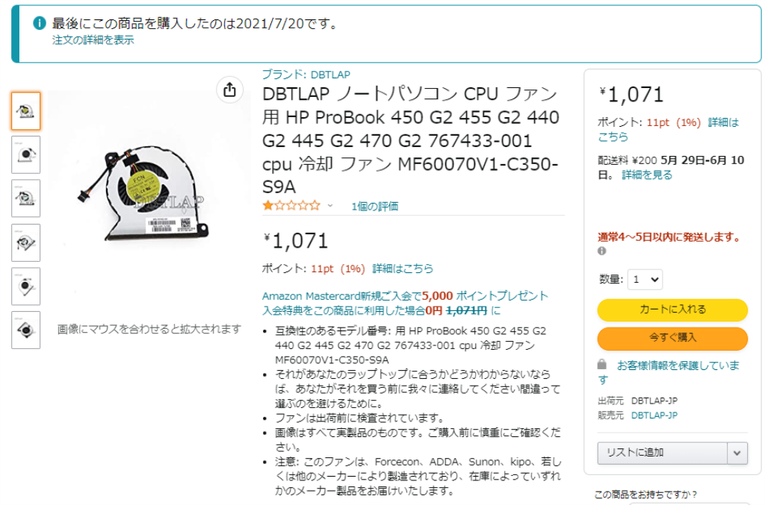Screen dimensions: 765x505
Task: Click 詳細はこちら in the buy box
Action: (669, 130)
